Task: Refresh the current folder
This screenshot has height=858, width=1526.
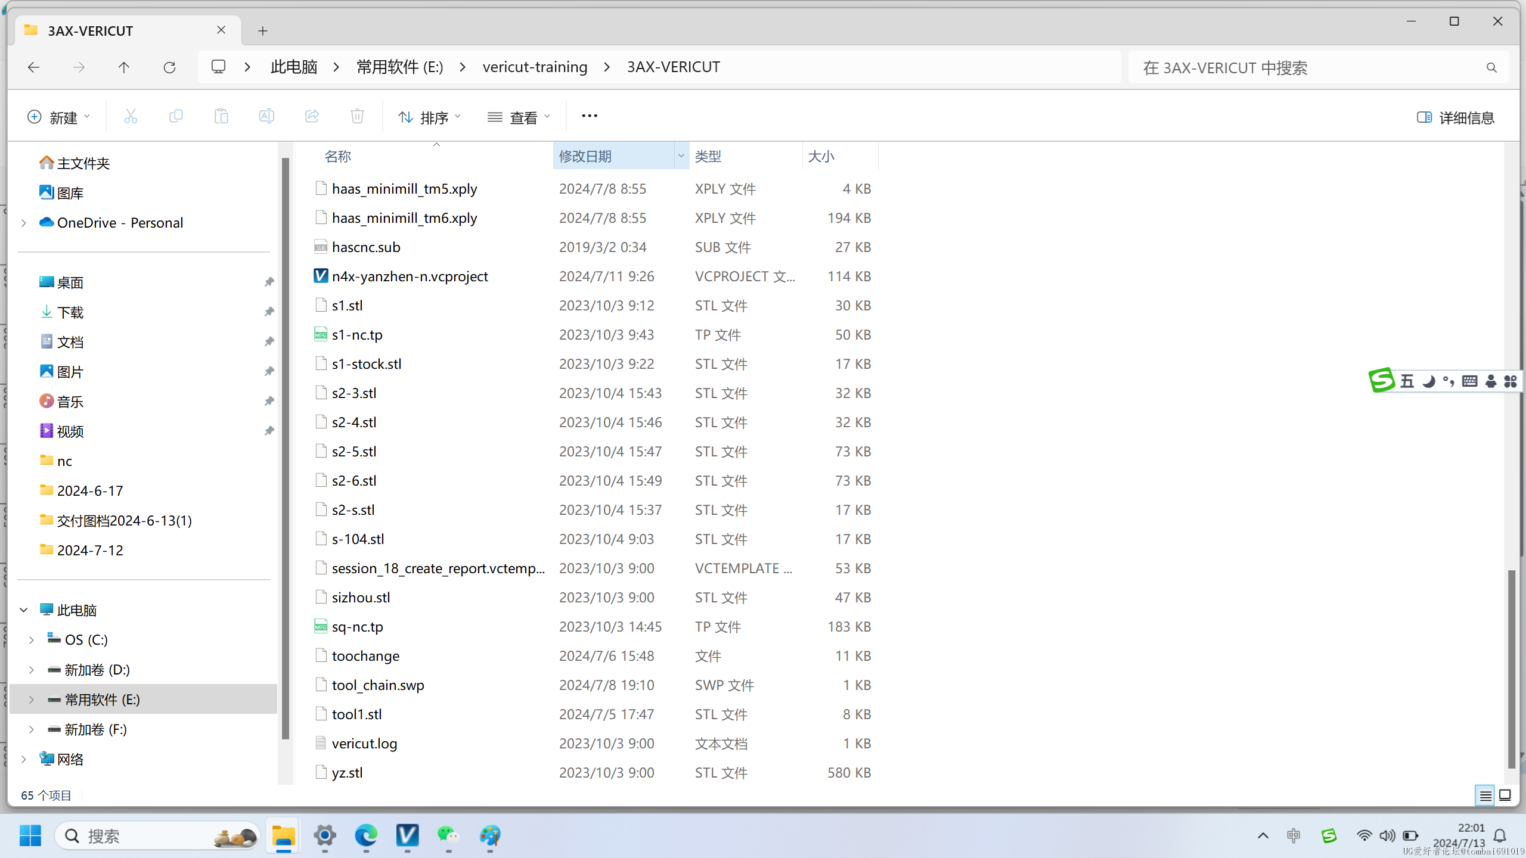Action: point(169,67)
